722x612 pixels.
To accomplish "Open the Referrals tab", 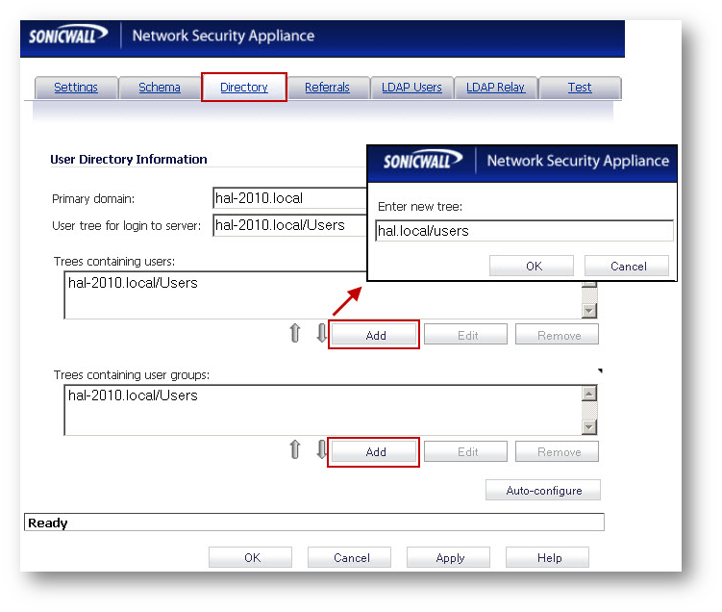I will coord(328,88).
